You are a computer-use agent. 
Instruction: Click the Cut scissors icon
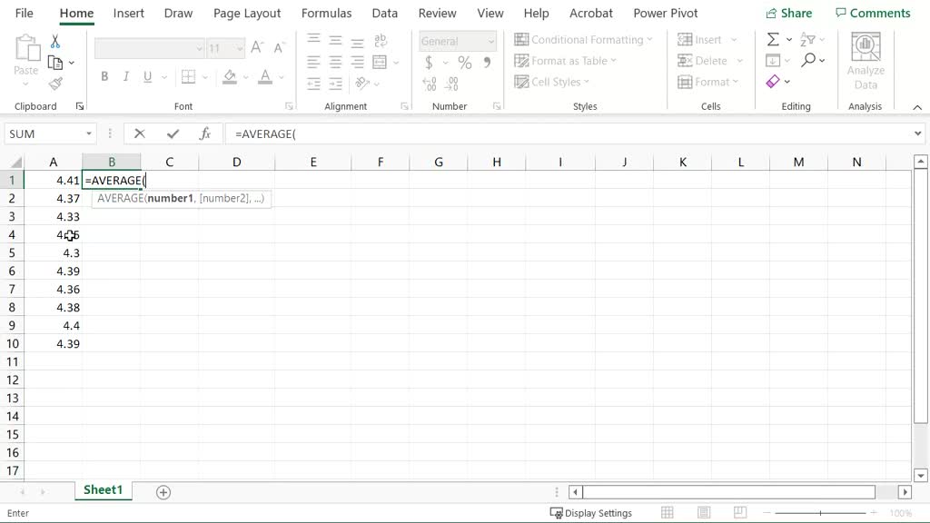click(x=55, y=41)
